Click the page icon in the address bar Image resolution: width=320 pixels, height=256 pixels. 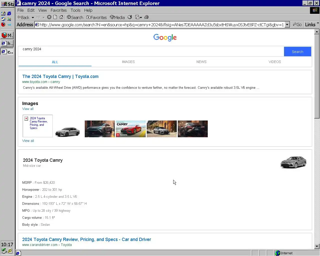click(x=37, y=24)
